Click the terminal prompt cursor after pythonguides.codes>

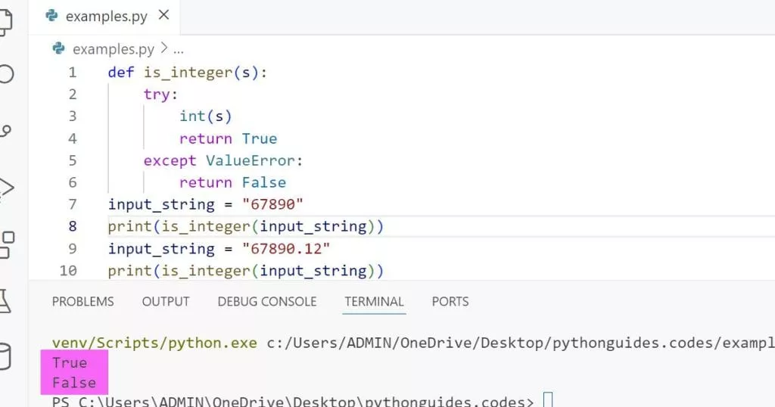(549, 400)
